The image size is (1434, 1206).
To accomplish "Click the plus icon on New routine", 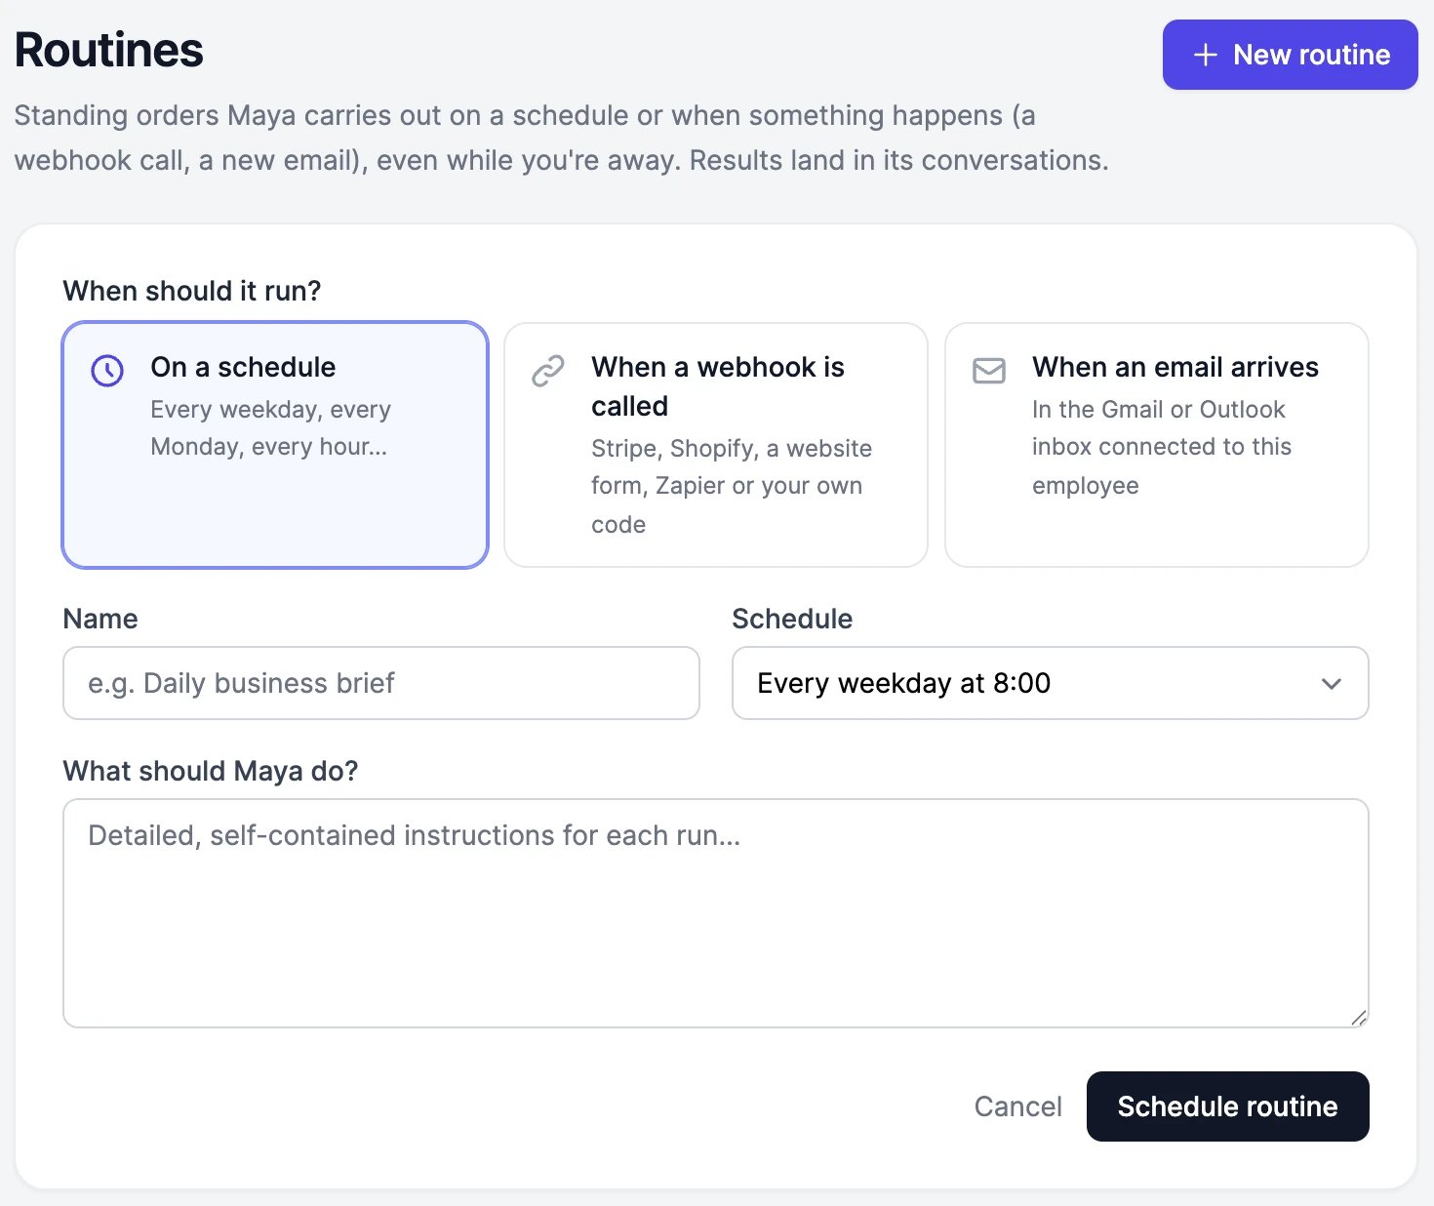I will [x=1206, y=55].
